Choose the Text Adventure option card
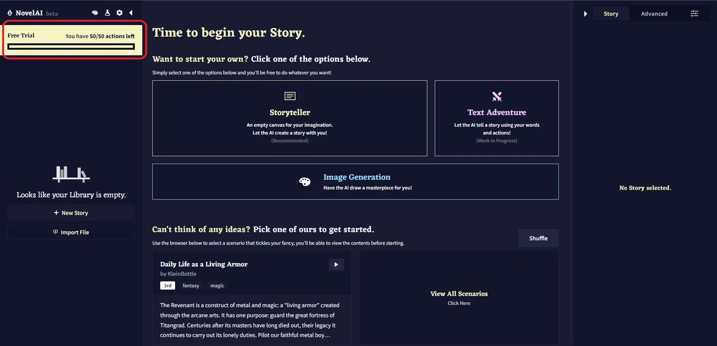Image resolution: width=717 pixels, height=346 pixels. point(497,118)
